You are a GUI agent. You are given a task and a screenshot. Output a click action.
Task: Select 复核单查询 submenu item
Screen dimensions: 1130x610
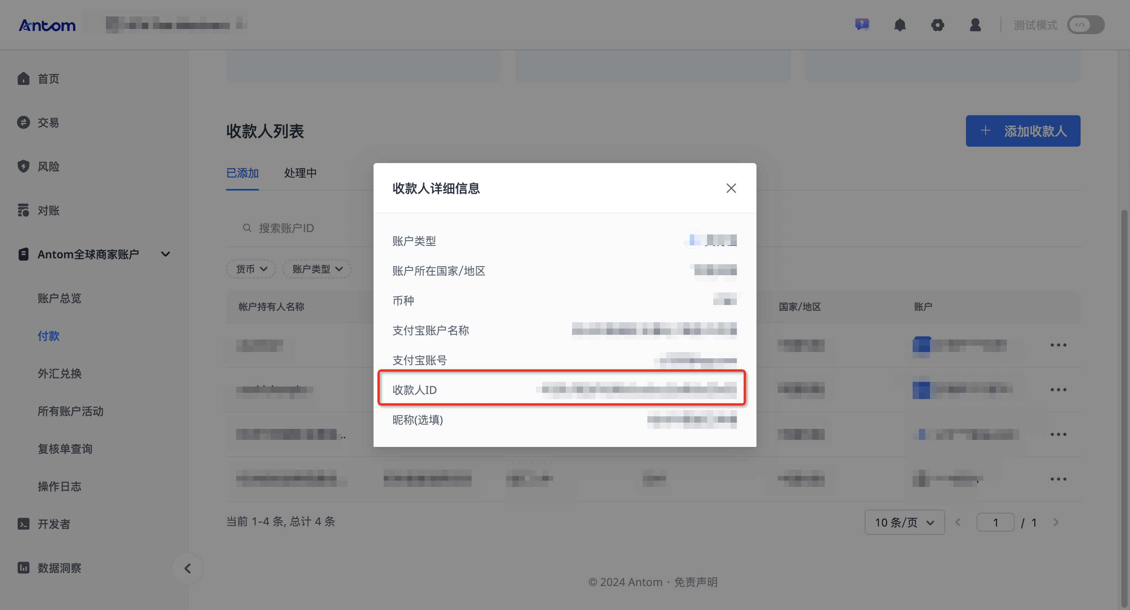pos(65,449)
